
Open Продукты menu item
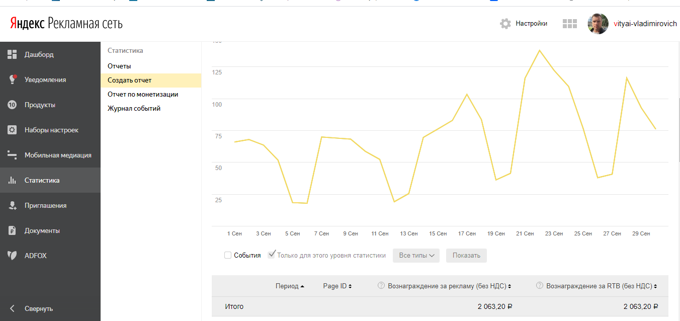click(40, 105)
